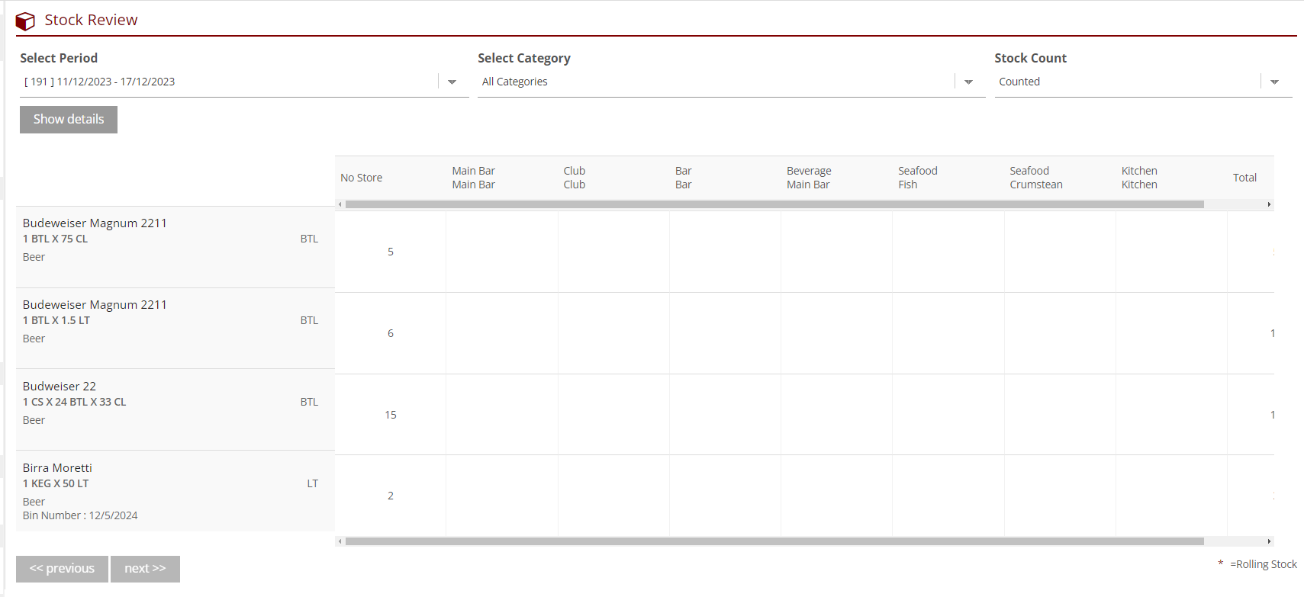The width and height of the screenshot is (1304, 597).
Task: Click the Stock Review box icon
Action: pos(25,21)
